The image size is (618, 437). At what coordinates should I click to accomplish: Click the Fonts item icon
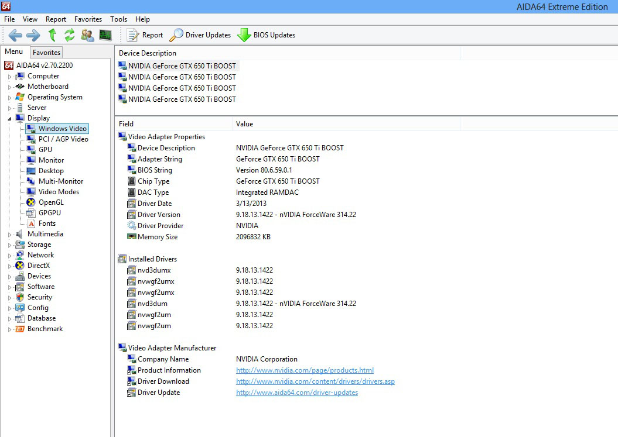32,223
